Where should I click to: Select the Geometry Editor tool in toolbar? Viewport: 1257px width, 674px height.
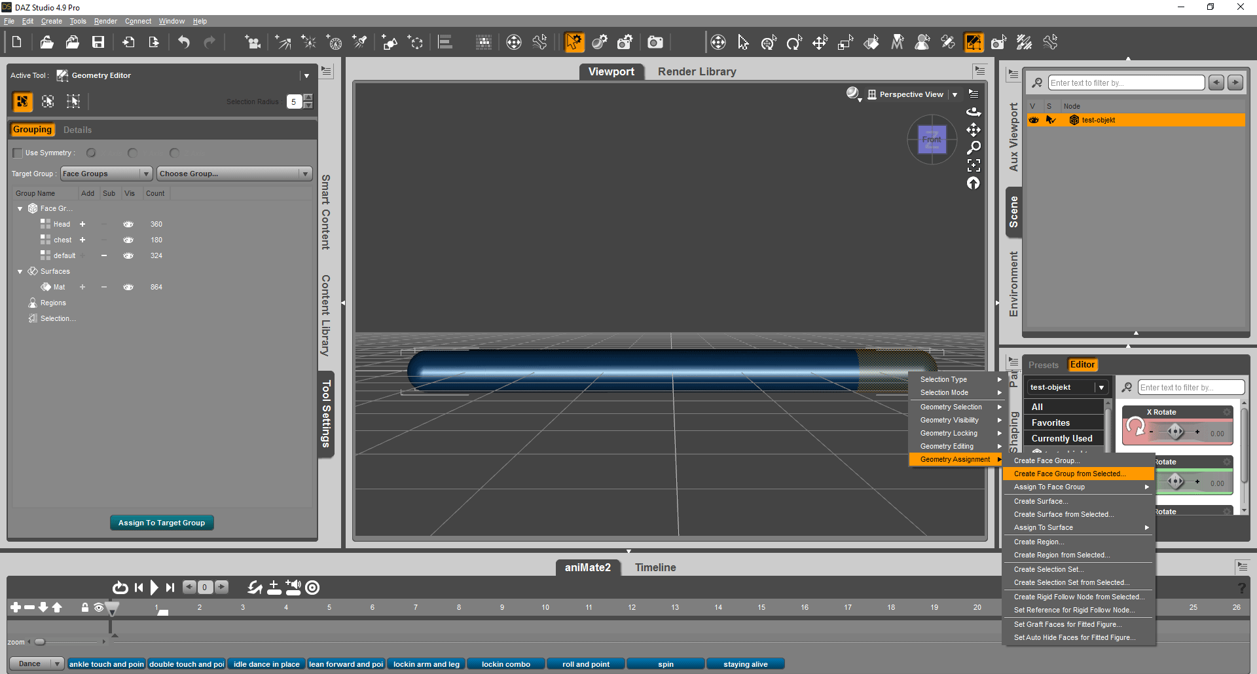tap(974, 43)
